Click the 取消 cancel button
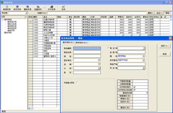This screenshot has width=173, height=113. click(165, 54)
